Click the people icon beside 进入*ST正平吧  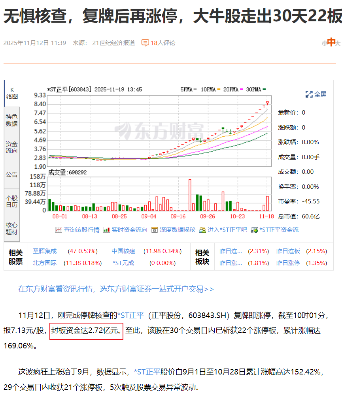pos(202,230)
